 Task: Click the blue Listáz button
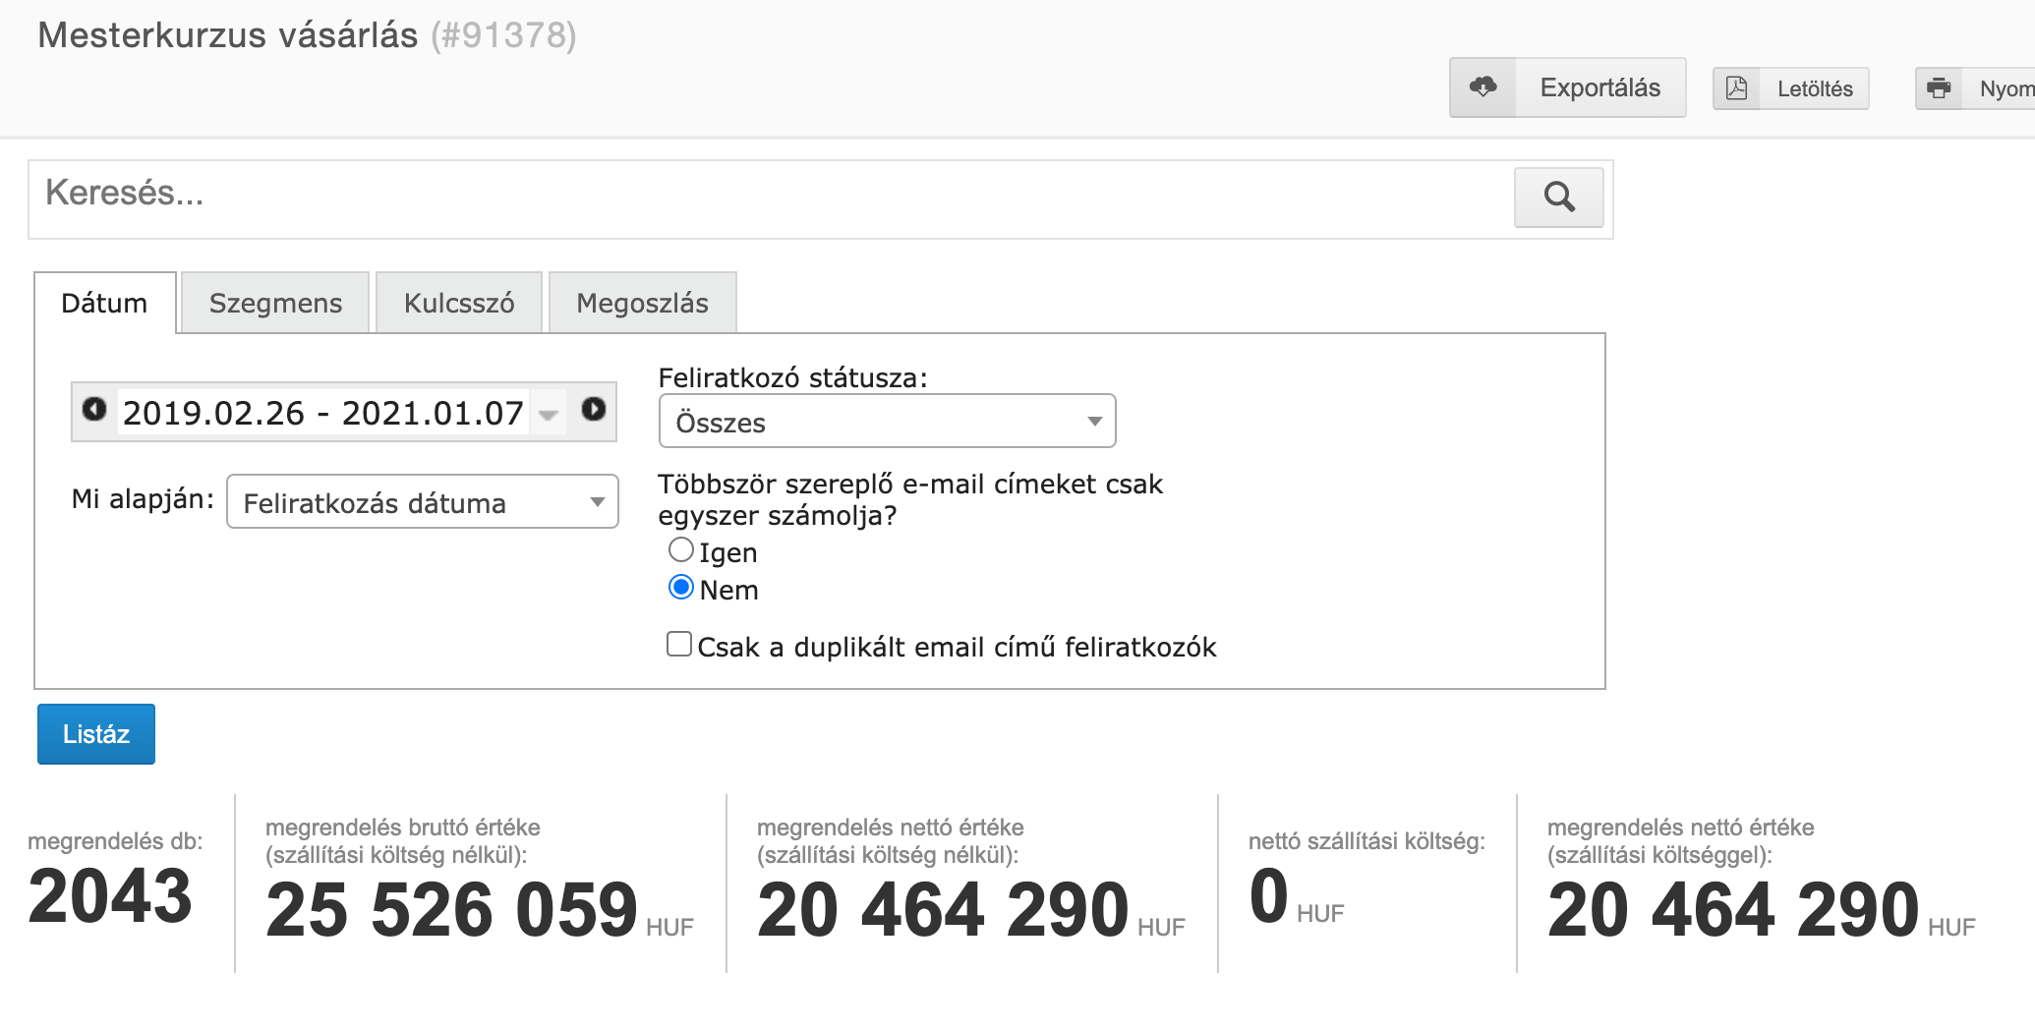96,734
